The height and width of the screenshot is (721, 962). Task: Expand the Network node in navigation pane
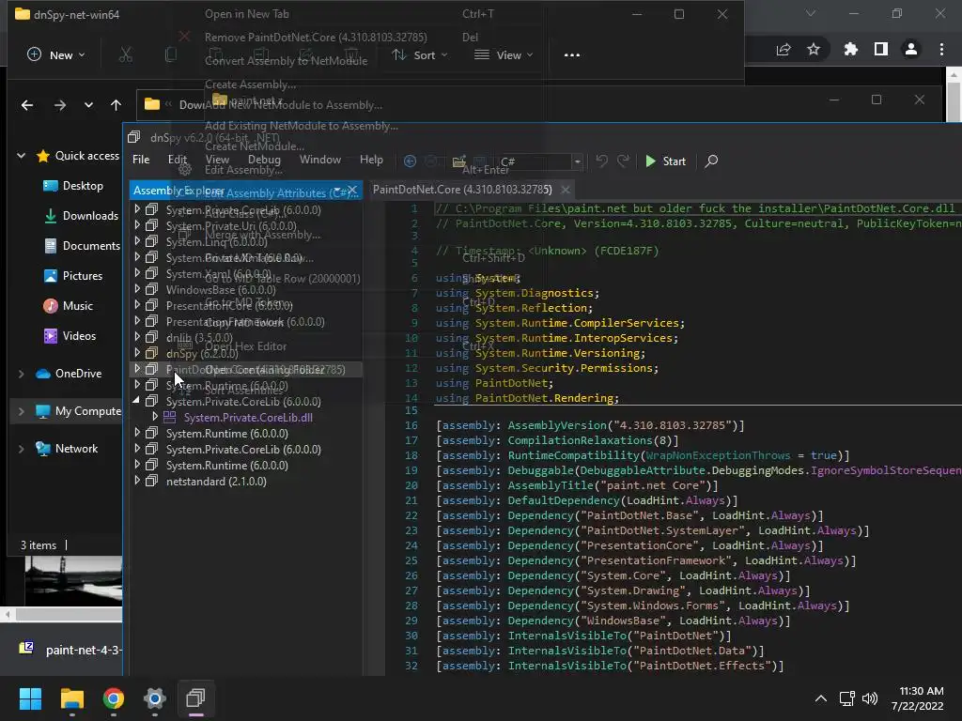tap(21, 449)
